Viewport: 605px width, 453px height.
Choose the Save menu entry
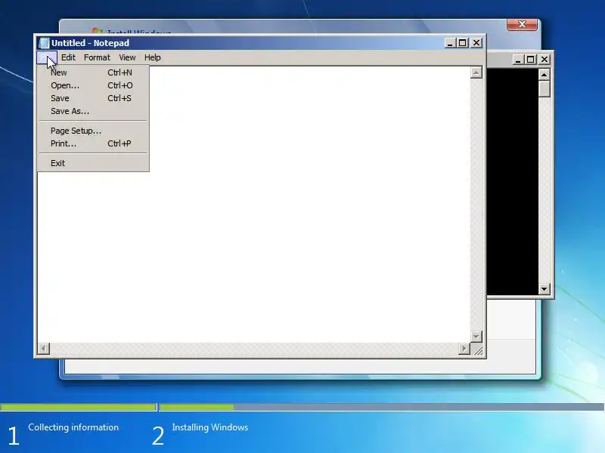click(x=92, y=98)
